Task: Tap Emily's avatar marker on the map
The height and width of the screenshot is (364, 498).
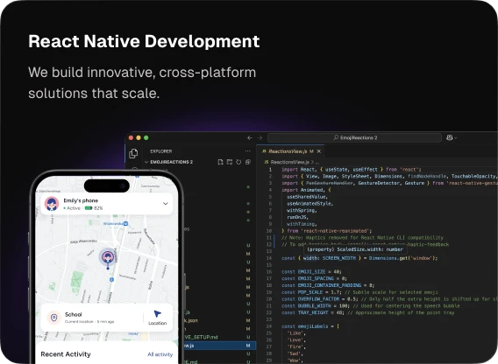Action: (108, 257)
